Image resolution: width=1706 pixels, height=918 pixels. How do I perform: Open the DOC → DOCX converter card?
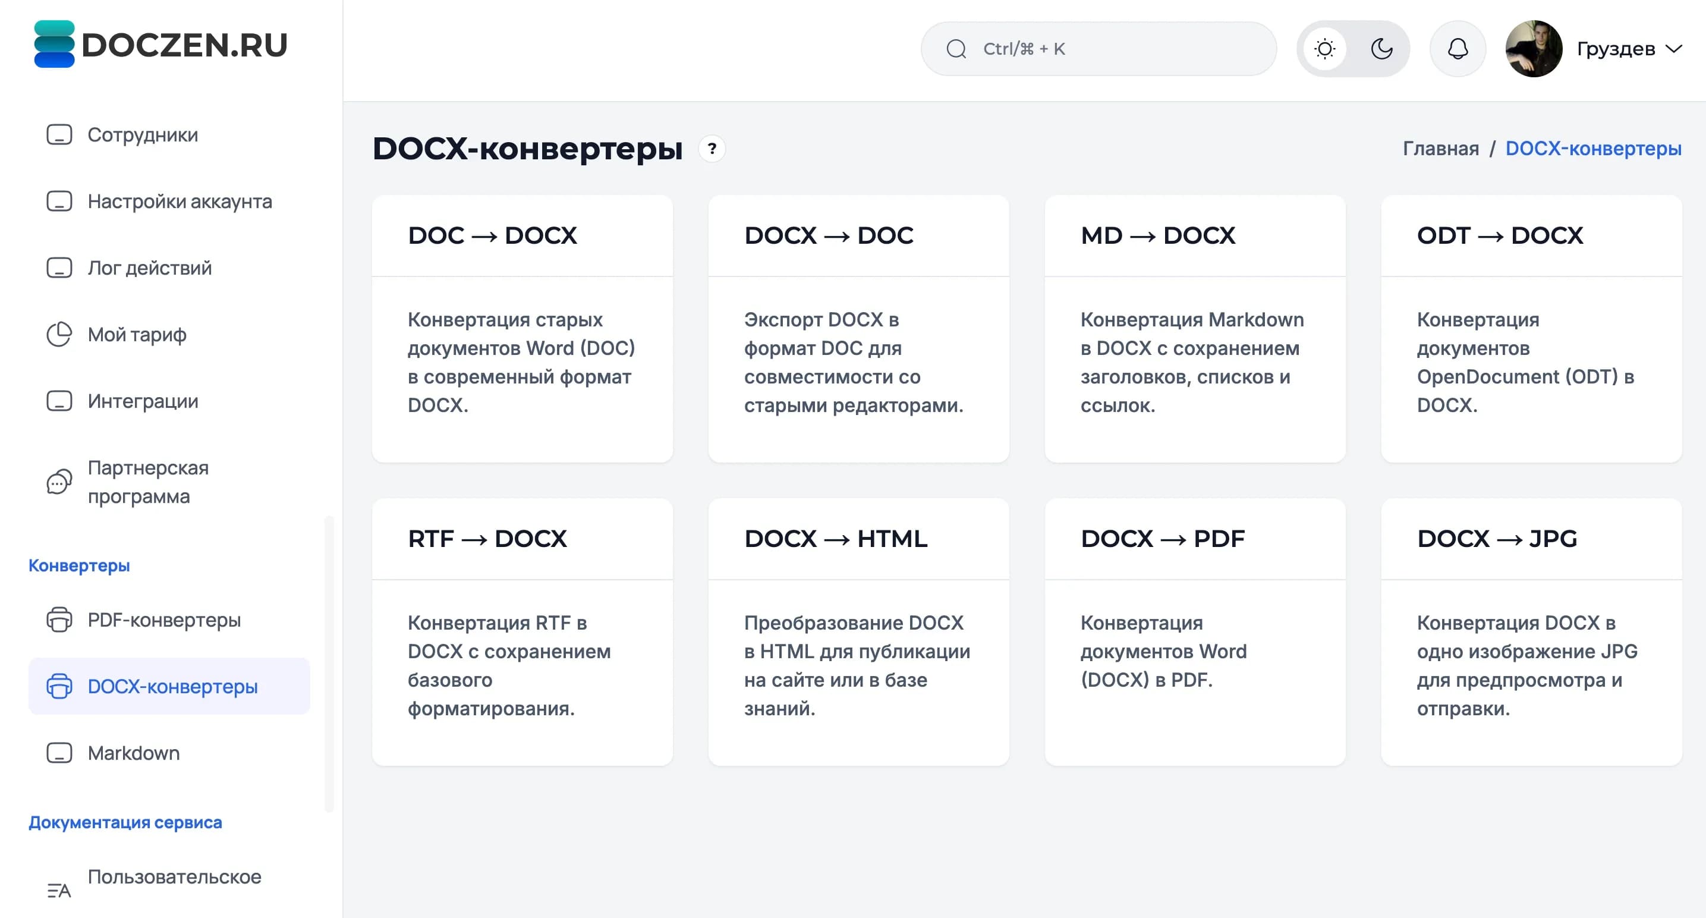tap(522, 329)
